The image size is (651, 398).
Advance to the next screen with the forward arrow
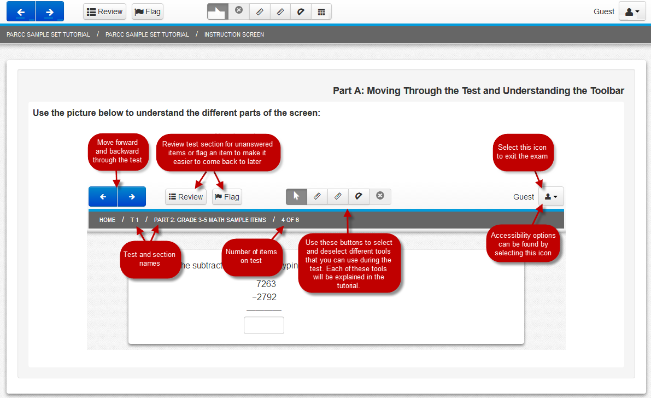50,11
